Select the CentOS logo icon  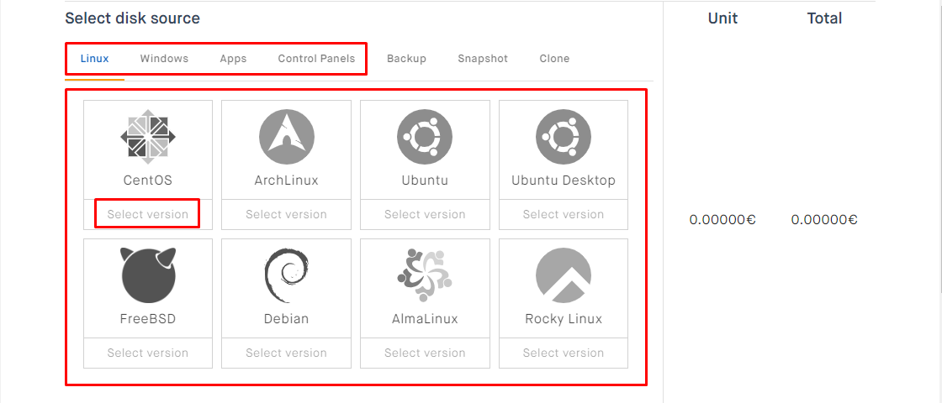(148, 138)
